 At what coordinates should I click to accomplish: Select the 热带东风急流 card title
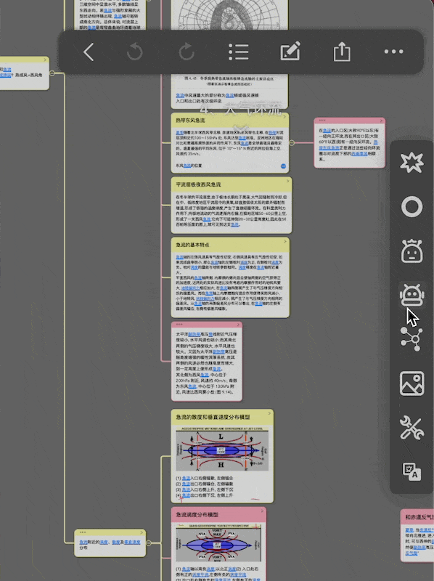point(190,121)
